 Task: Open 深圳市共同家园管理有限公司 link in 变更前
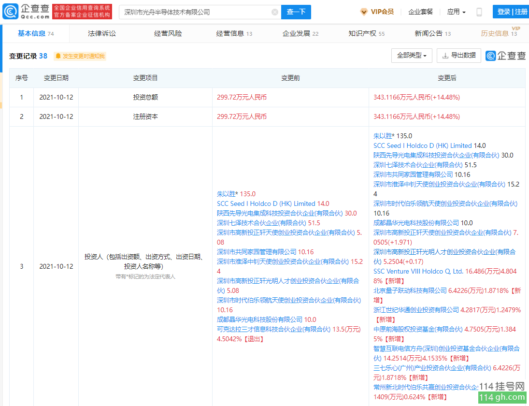tap(257, 252)
